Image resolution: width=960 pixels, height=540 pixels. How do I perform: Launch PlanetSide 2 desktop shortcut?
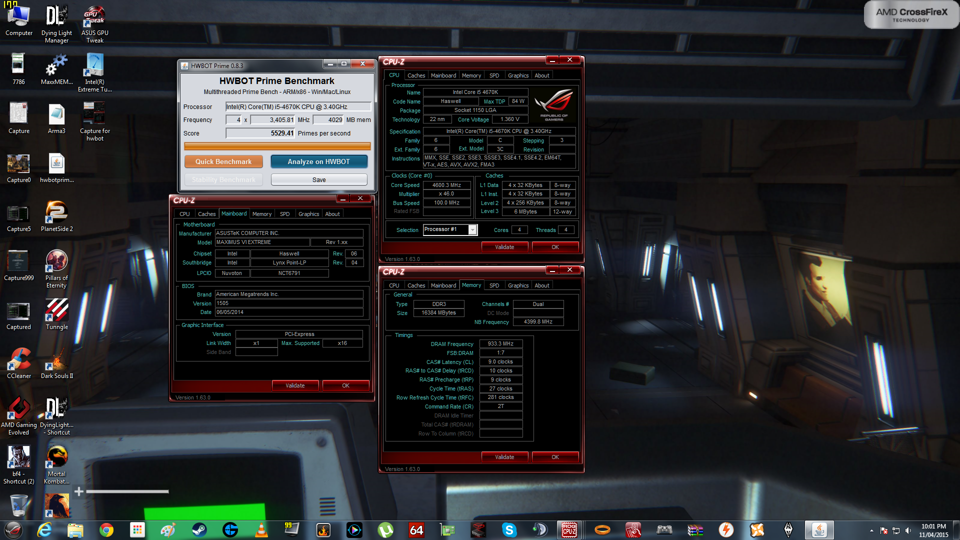[x=56, y=216]
